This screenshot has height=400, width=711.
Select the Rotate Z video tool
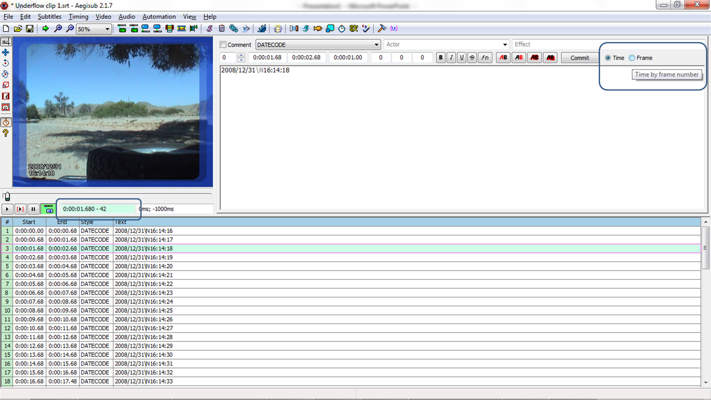(6, 63)
